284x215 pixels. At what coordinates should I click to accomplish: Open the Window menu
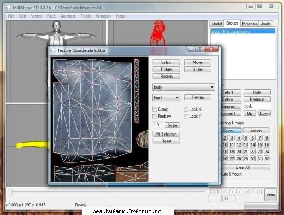(103, 16)
